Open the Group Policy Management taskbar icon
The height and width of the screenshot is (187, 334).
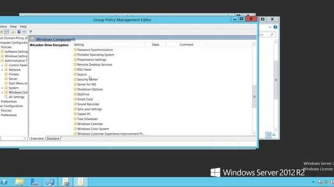pyautogui.click(x=65, y=182)
